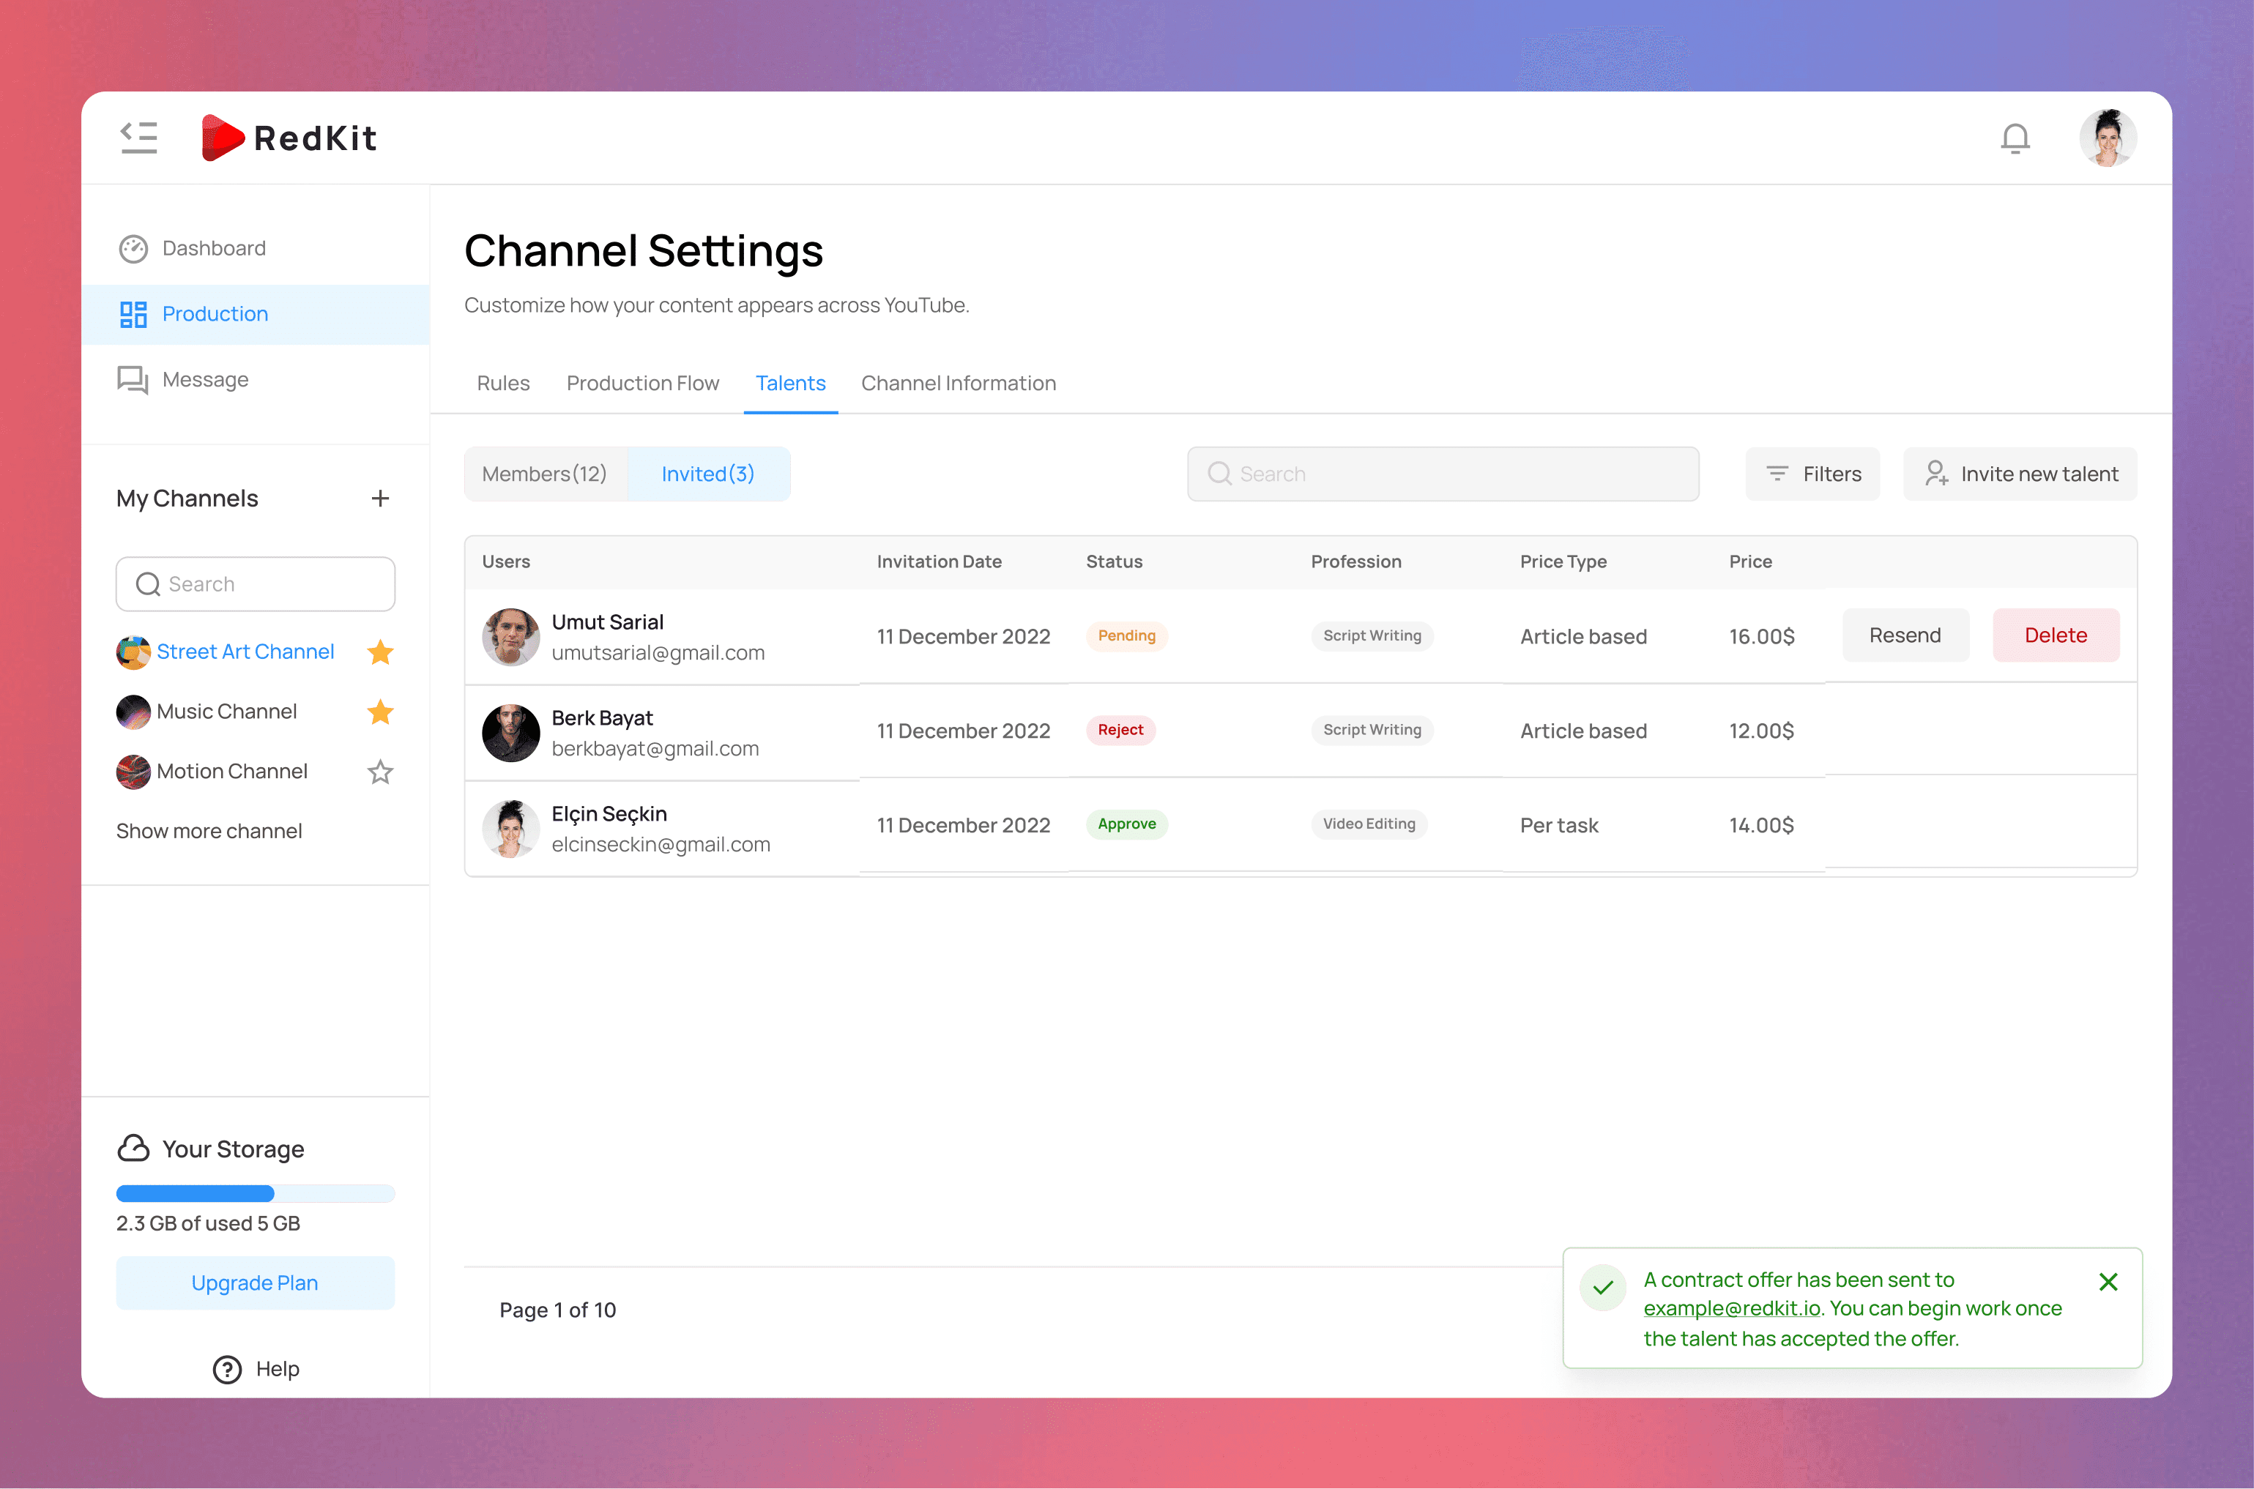This screenshot has width=2254, height=1489.
Task: Collapse the sidebar menu icon
Action: coord(138,138)
